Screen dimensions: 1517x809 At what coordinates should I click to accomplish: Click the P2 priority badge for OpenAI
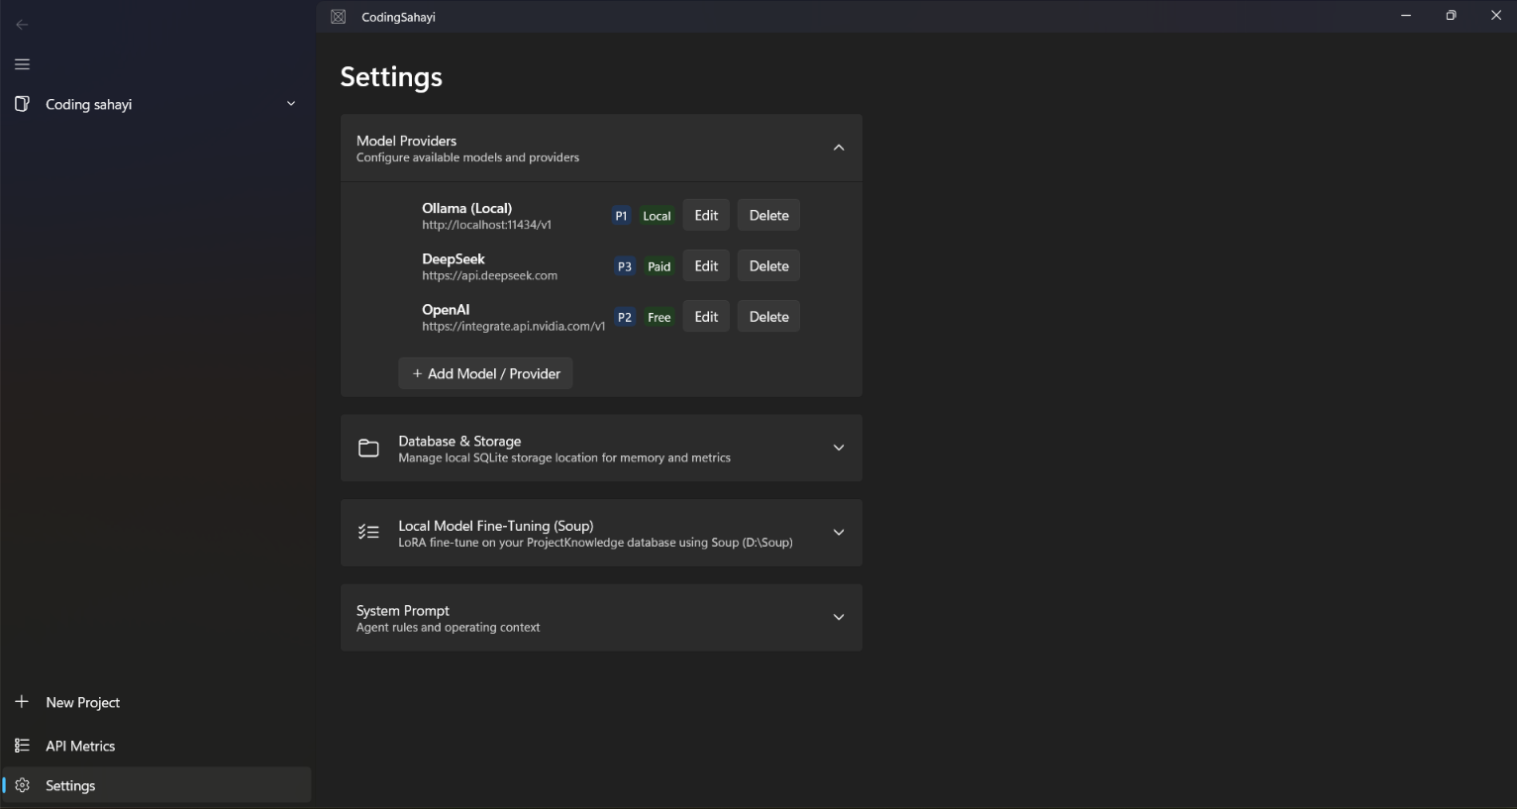pos(624,317)
